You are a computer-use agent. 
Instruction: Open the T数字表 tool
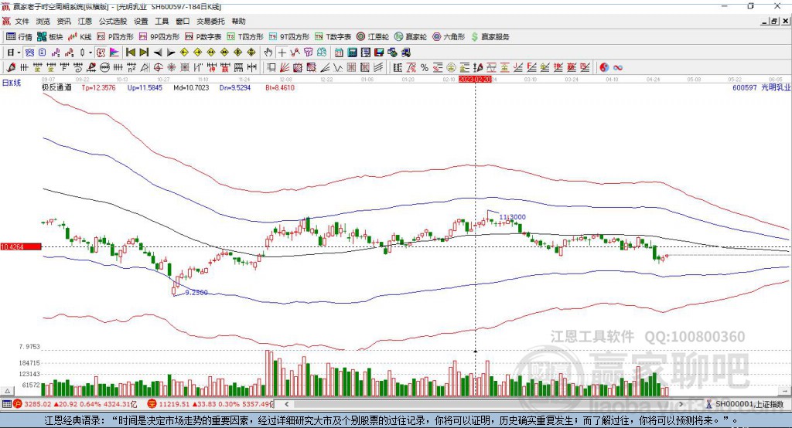pyautogui.click(x=333, y=37)
